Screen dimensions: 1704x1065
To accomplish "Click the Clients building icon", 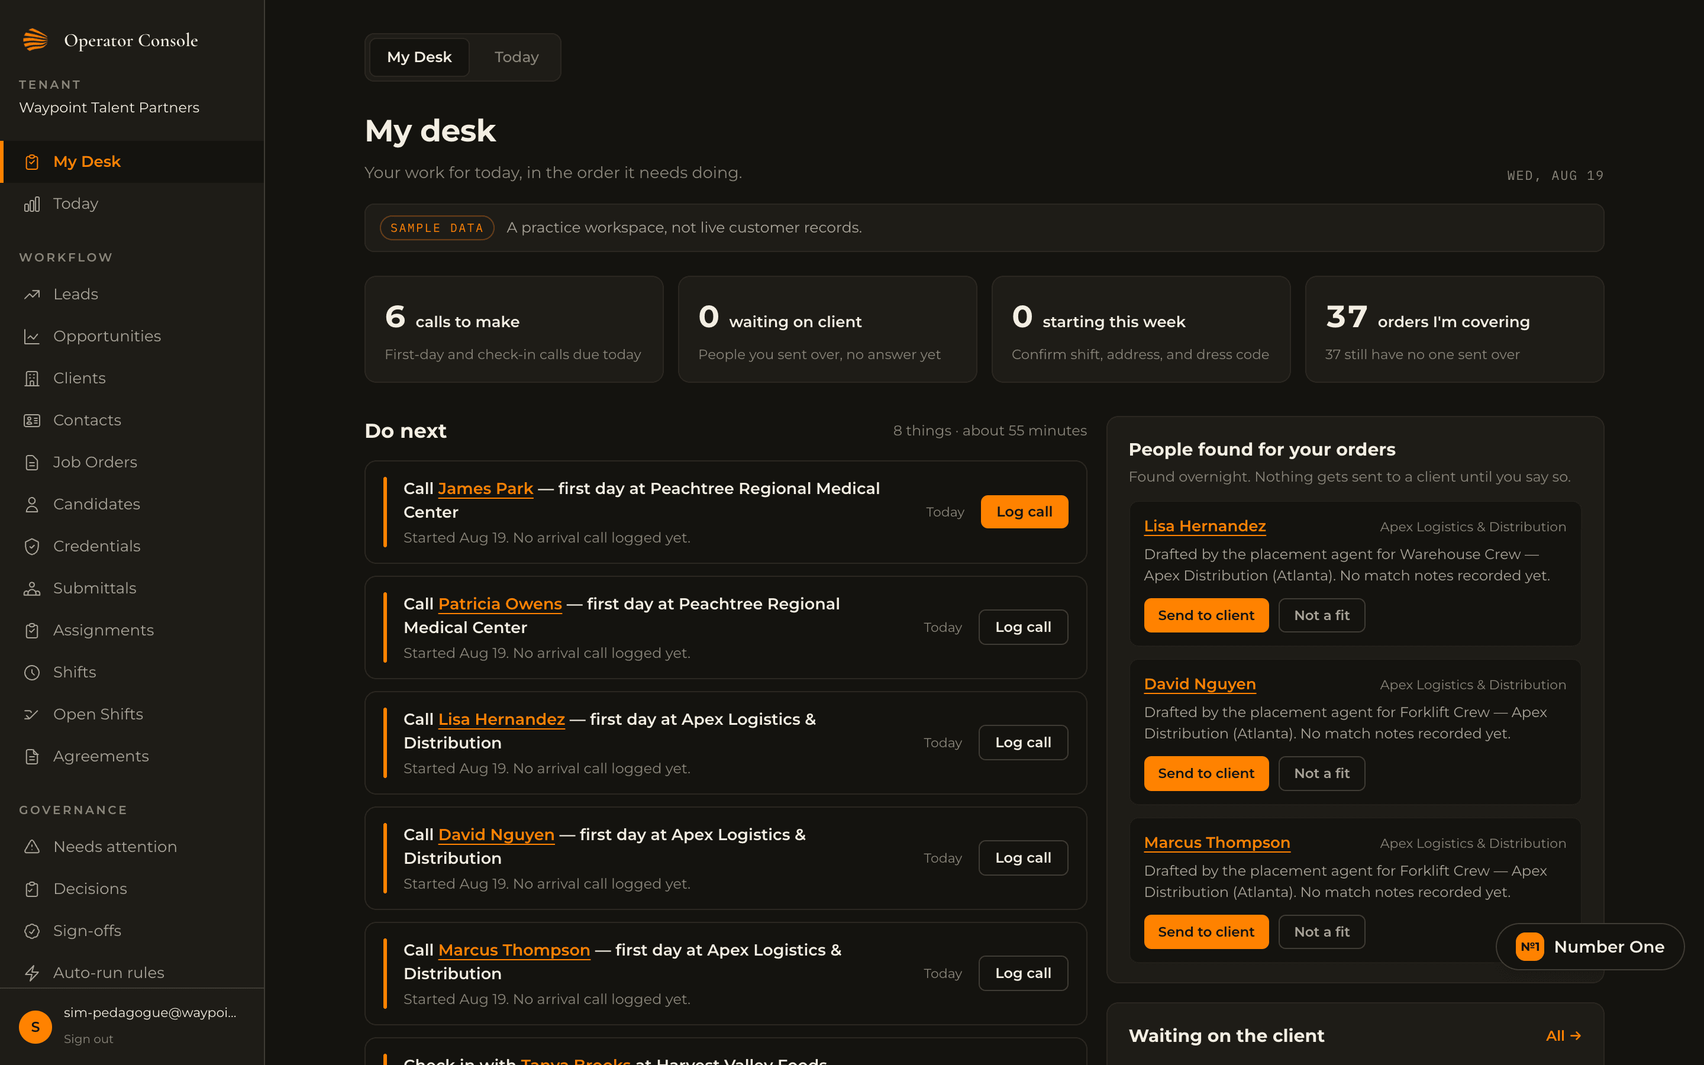I will (32, 378).
